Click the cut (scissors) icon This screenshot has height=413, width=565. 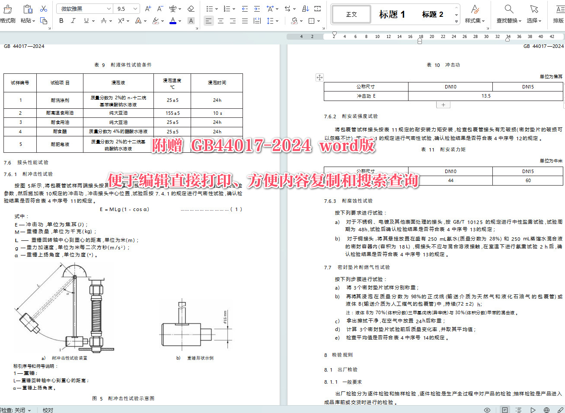[x=43, y=8]
